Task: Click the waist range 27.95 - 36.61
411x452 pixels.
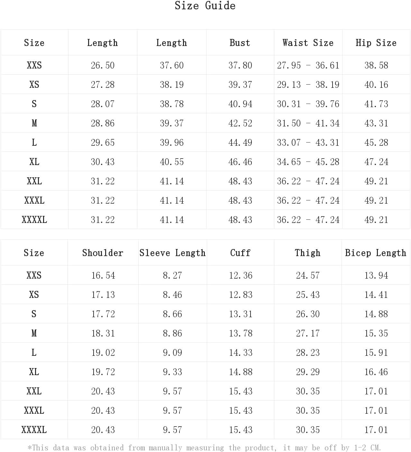Action: [308, 65]
